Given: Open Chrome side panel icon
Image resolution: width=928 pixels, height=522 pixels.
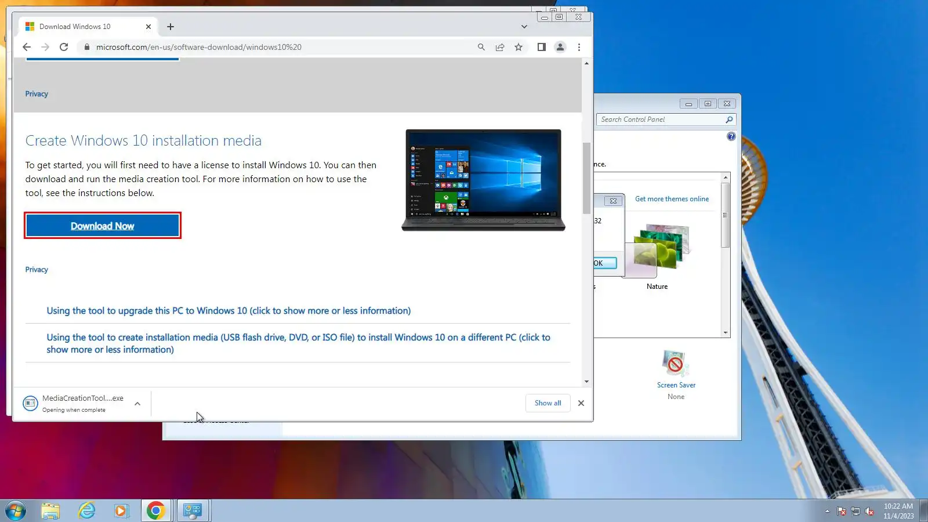Looking at the screenshot, I should (x=541, y=47).
